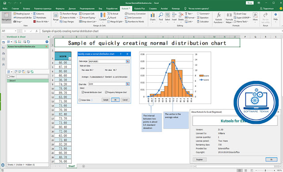Click the To Actual tool
Image resolution: width=283 pixels, height=172 pixels.
pyautogui.click(x=113, y=14)
